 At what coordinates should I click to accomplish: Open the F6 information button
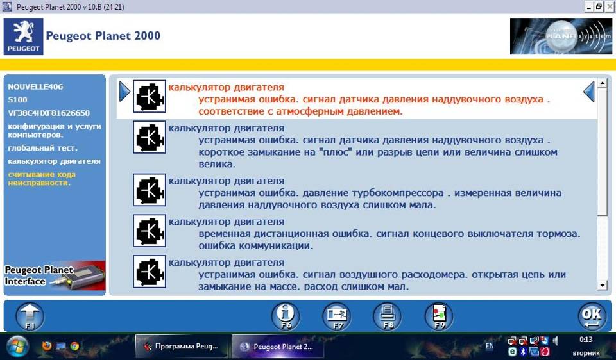point(286,316)
